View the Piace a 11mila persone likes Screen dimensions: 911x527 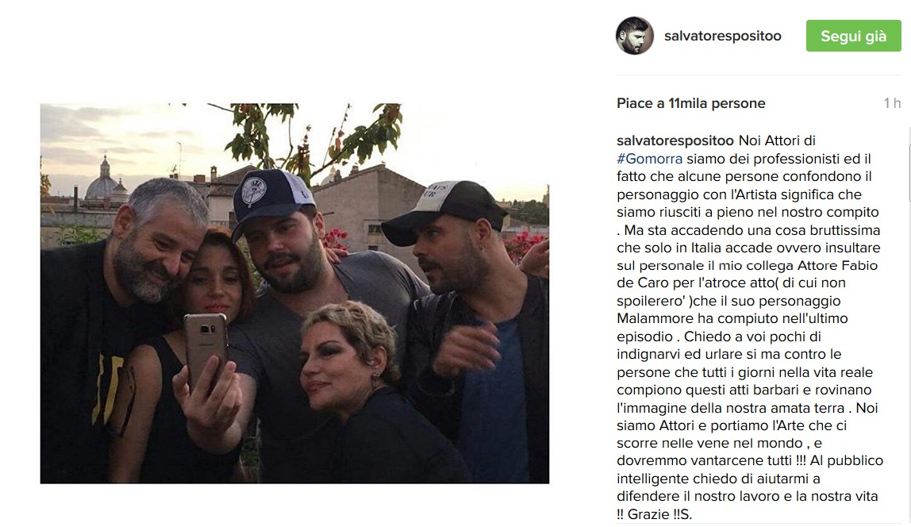tap(691, 103)
